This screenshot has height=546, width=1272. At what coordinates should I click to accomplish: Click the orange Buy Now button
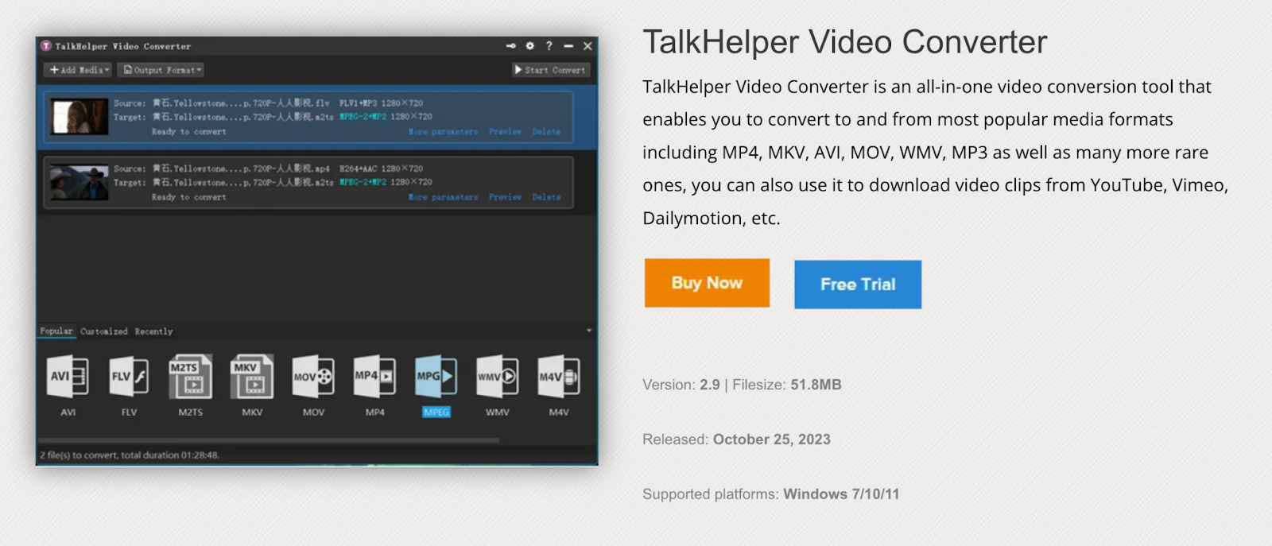tap(707, 283)
